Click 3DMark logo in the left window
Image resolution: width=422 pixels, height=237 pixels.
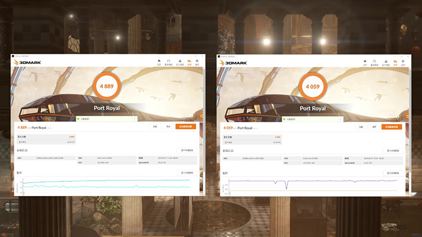27,62
